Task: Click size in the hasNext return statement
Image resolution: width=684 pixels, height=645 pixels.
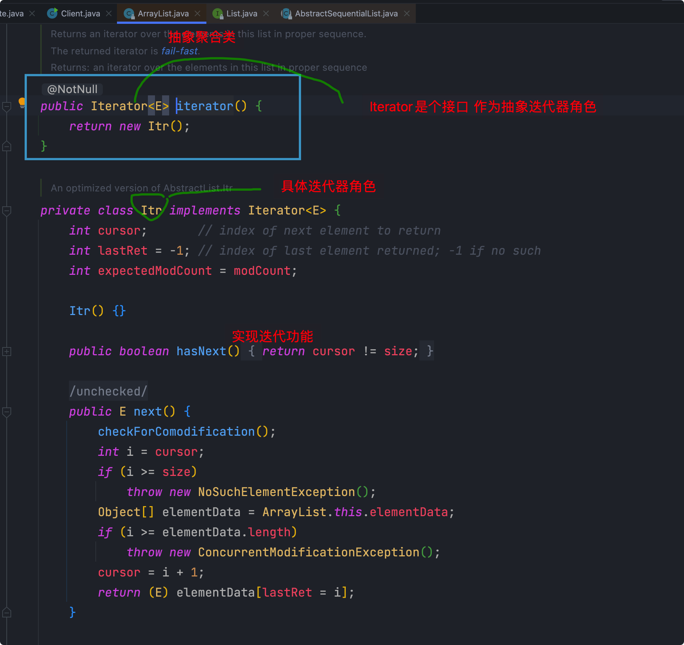Action: (x=398, y=351)
